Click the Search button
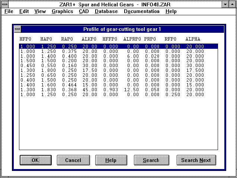 151,160
